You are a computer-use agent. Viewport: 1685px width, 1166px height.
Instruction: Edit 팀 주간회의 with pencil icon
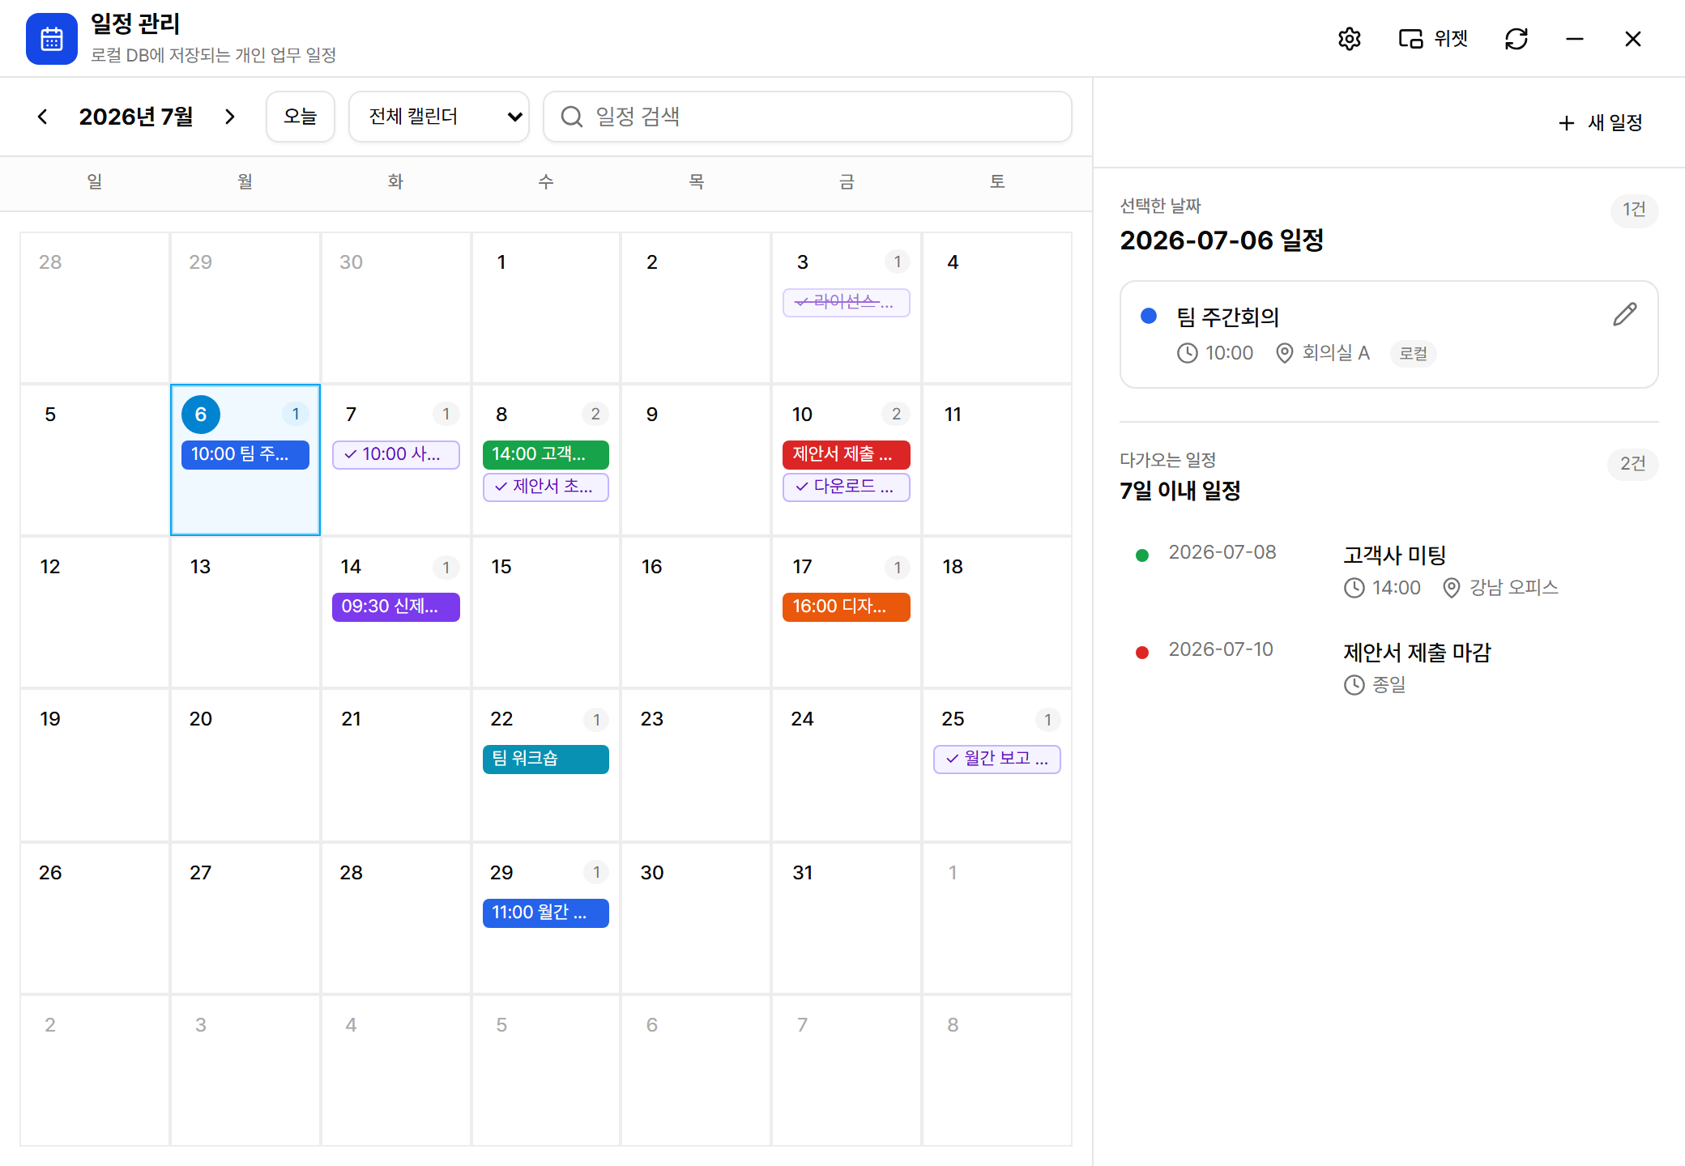[x=1624, y=314]
